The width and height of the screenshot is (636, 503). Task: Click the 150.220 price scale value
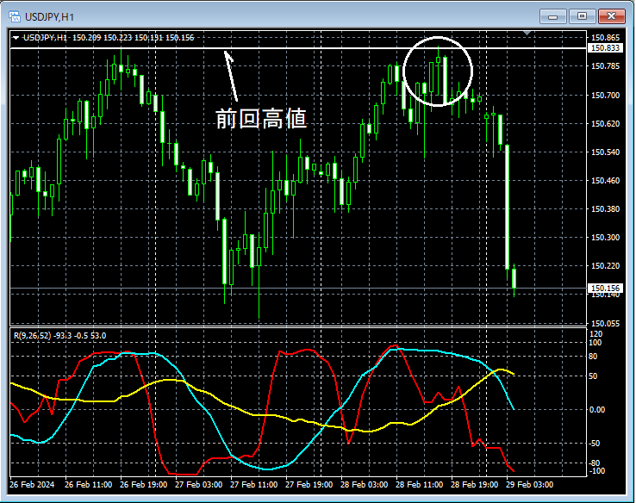pos(605,265)
